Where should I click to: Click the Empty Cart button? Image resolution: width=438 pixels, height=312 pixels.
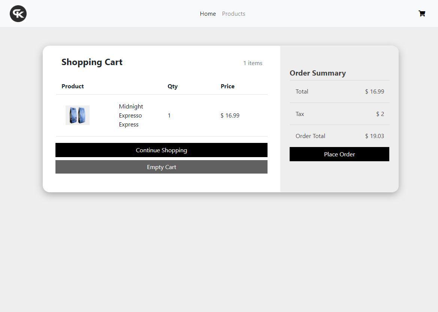click(x=161, y=167)
